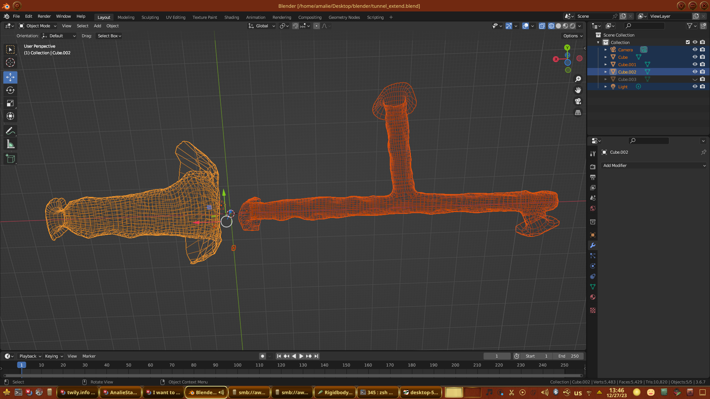This screenshot has height=399, width=710.
Task: Select the Rotate tool in toolbar
Action: 10,91
